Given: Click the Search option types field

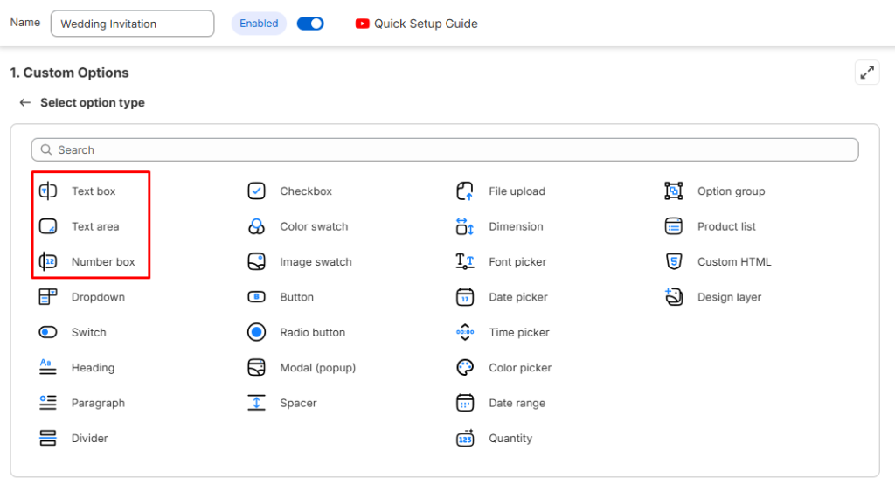Looking at the screenshot, I should 445,150.
